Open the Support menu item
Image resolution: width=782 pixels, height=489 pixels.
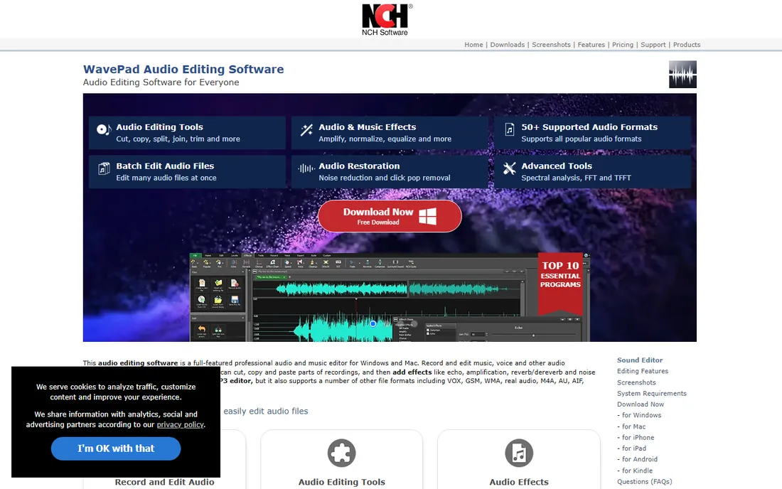pos(653,45)
